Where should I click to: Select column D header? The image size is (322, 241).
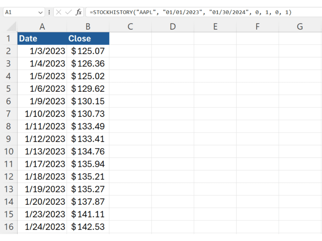click(x=173, y=27)
